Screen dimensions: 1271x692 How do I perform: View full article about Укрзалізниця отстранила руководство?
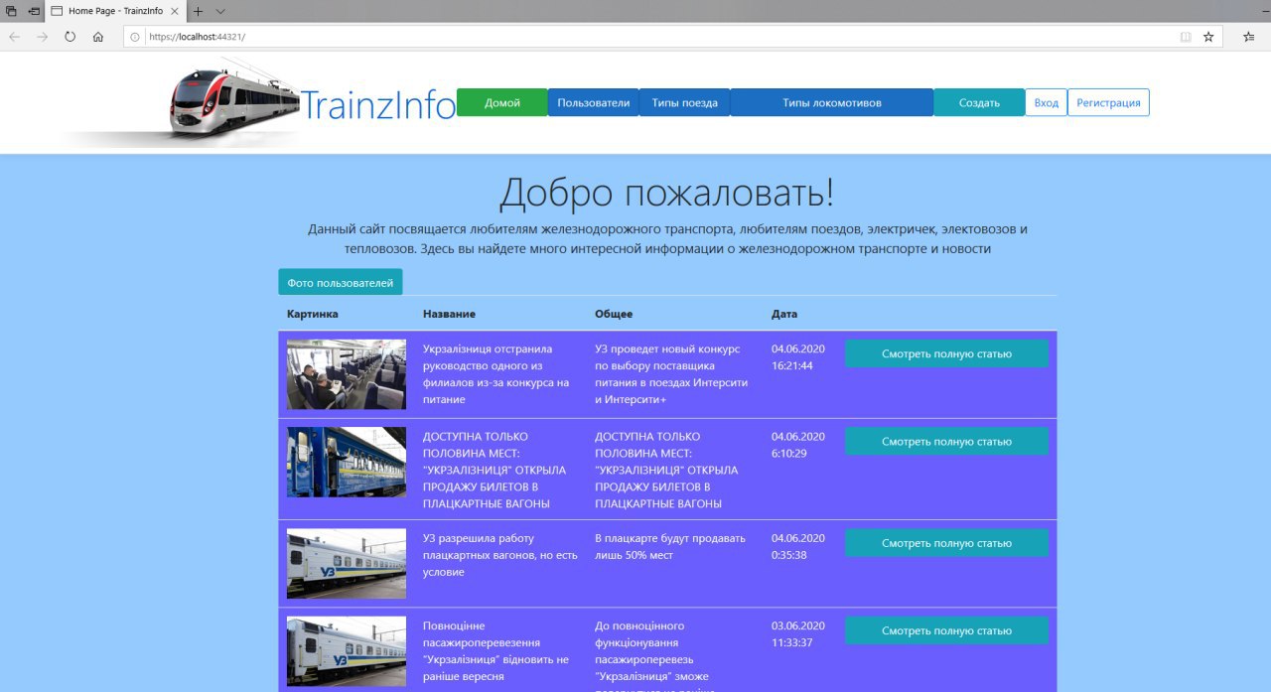tap(946, 353)
